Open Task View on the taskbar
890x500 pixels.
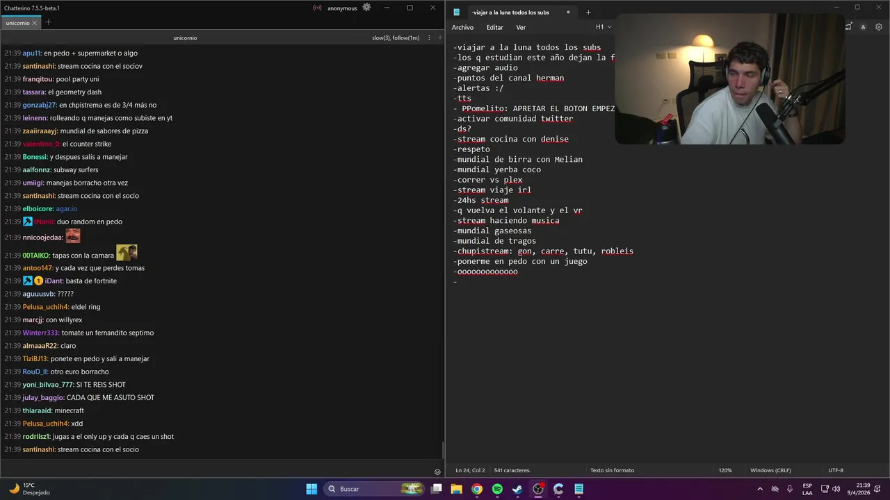pyautogui.click(x=437, y=489)
